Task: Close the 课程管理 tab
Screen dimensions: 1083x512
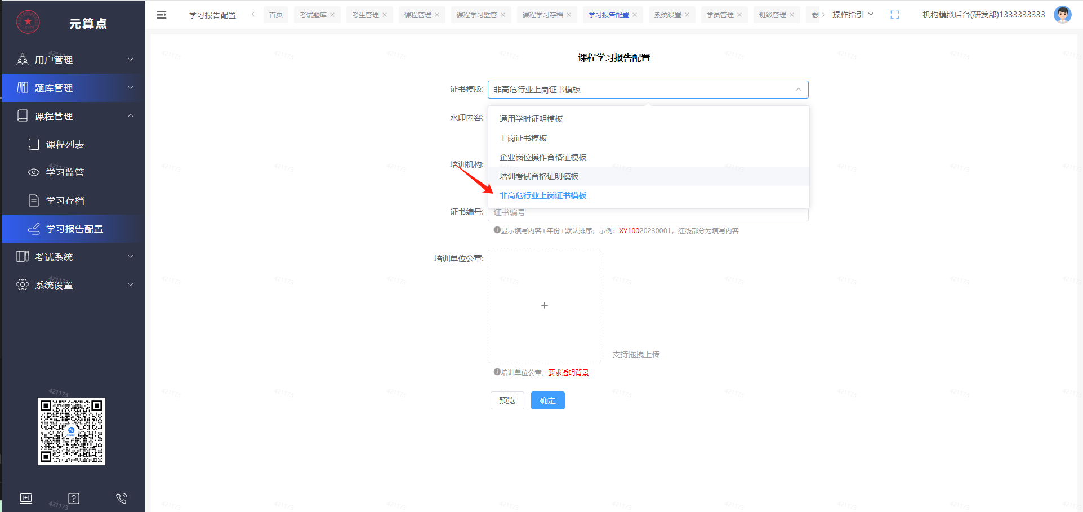Action: tap(437, 15)
